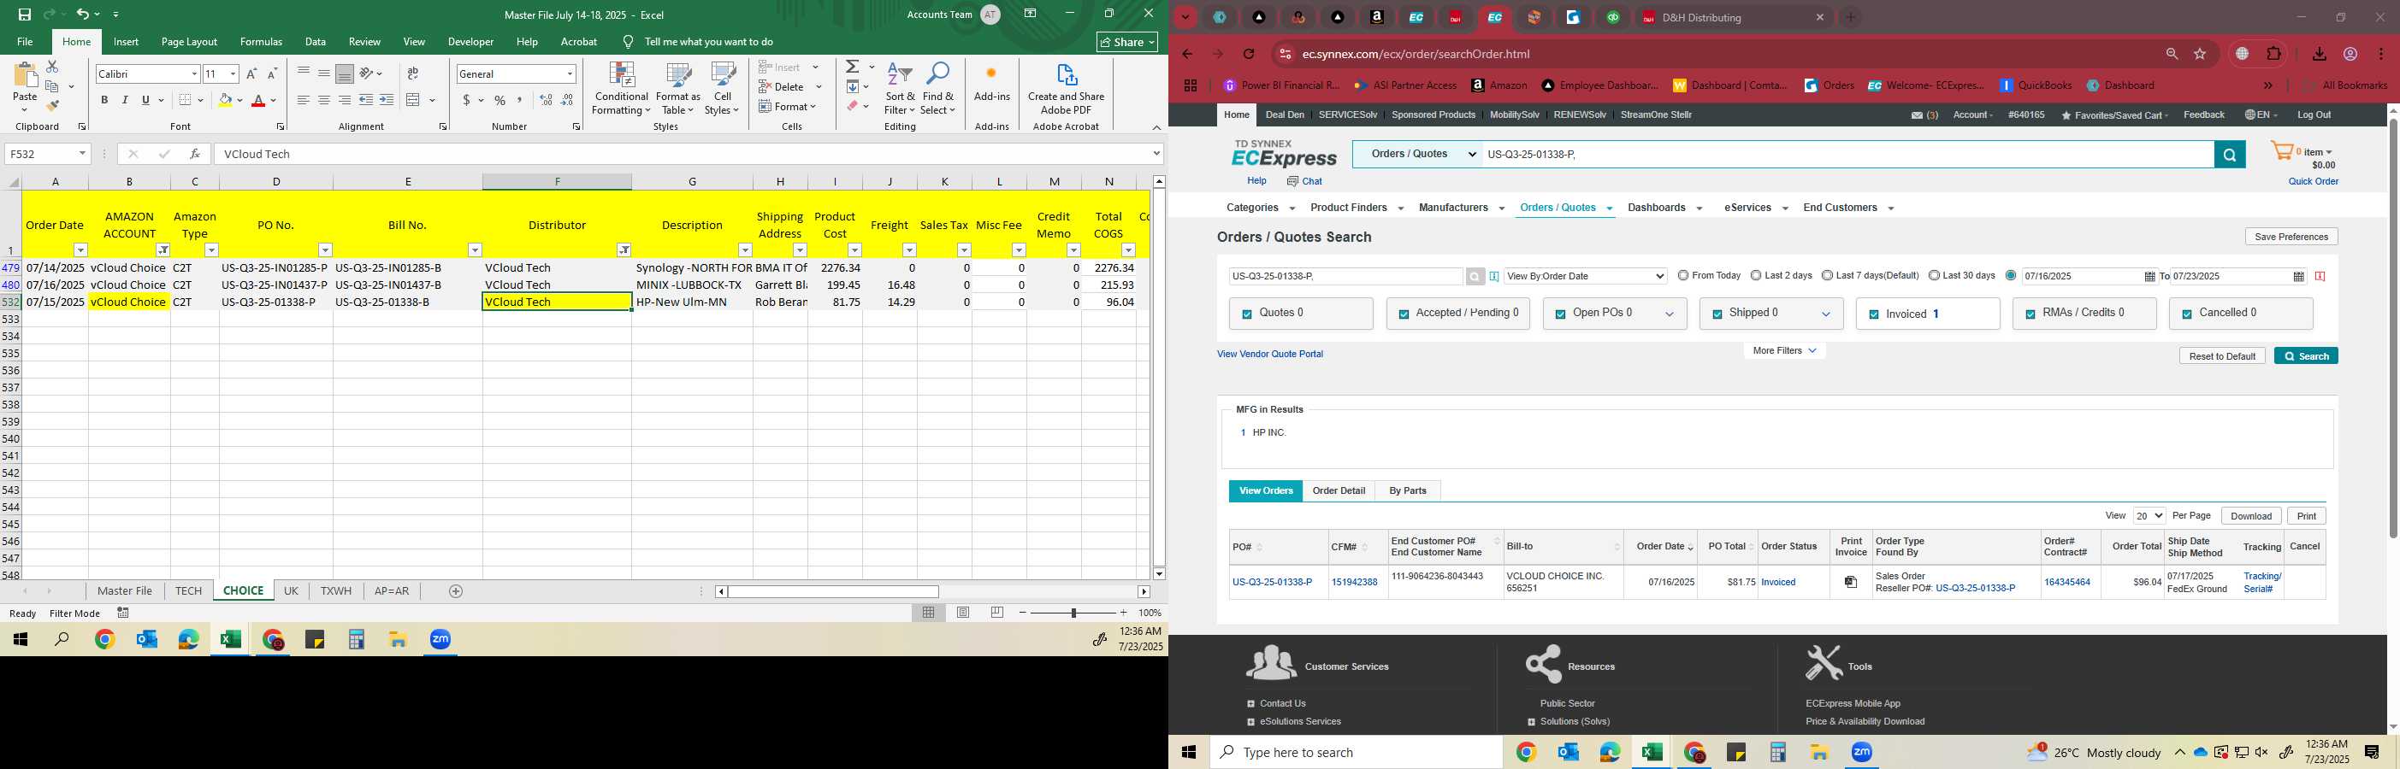This screenshot has height=769, width=2400.
Task: Switch to the TECH worksheet tab
Action: click(188, 591)
